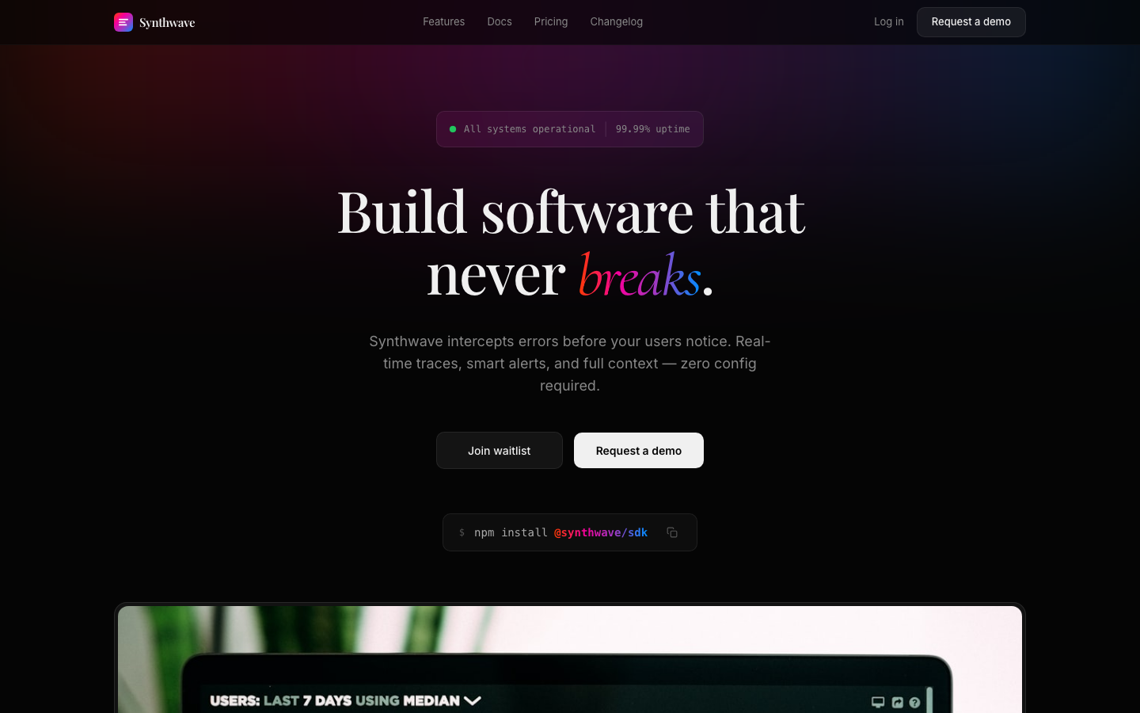Click the green status dot
The image size is (1140, 713).
click(453, 129)
